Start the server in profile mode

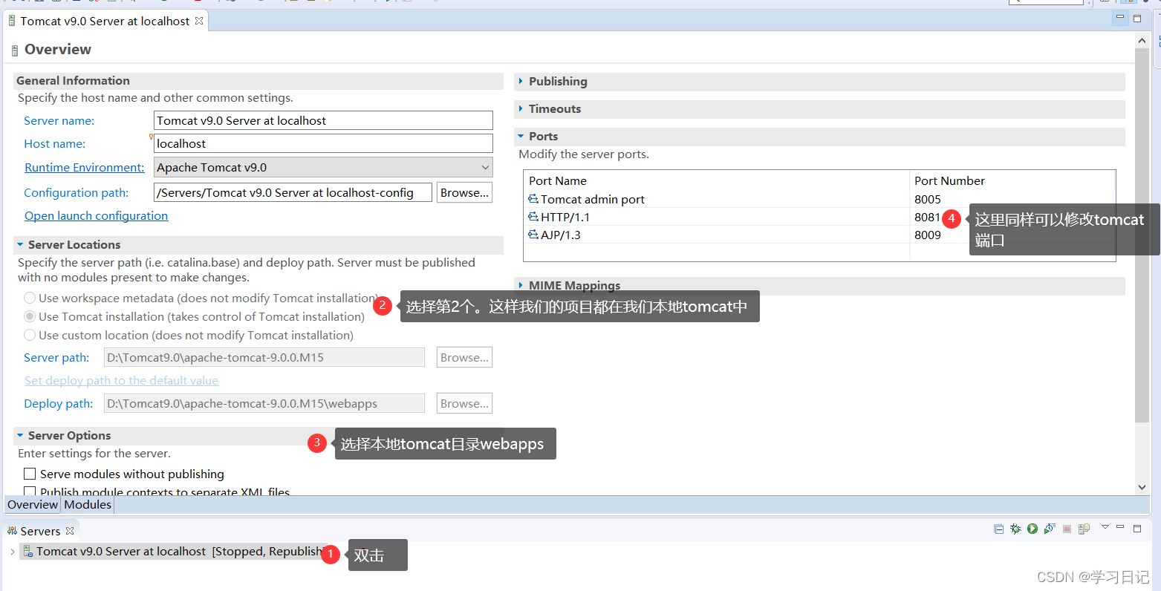click(x=1050, y=529)
